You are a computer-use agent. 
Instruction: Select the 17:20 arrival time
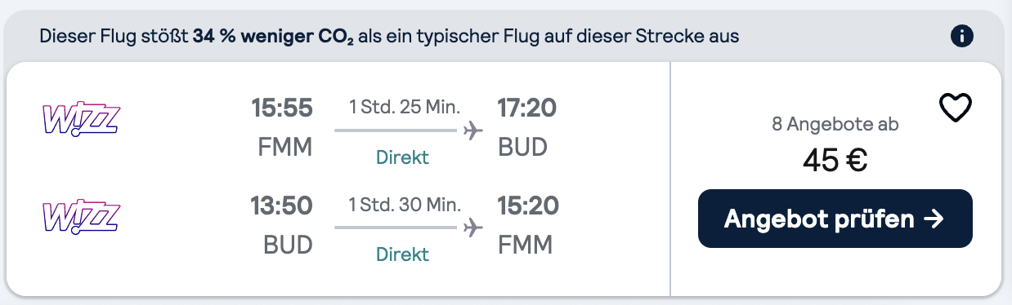(x=528, y=108)
